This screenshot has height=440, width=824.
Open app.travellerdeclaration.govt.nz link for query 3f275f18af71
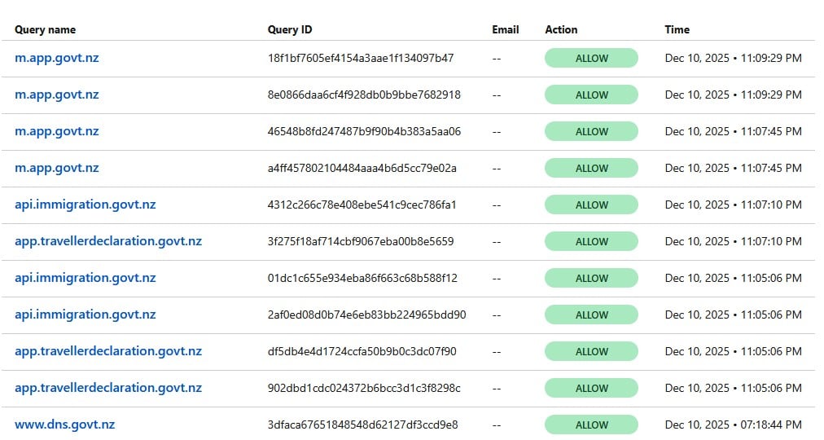coord(108,241)
